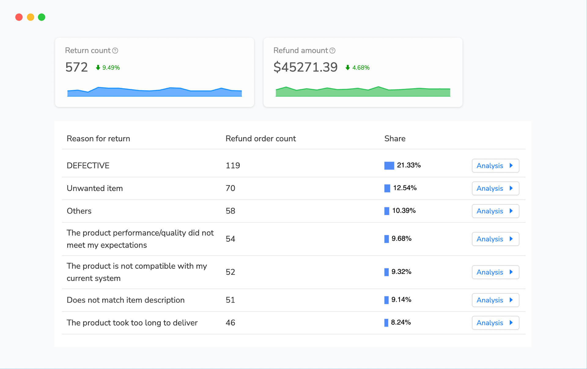The image size is (587, 369).
Task: Click the blue share bar for Others row
Action: click(386, 211)
